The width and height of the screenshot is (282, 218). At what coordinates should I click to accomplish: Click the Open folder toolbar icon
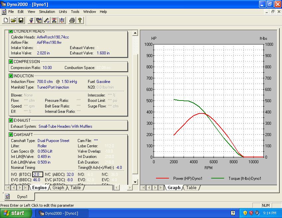pyautogui.click(x=13, y=21)
